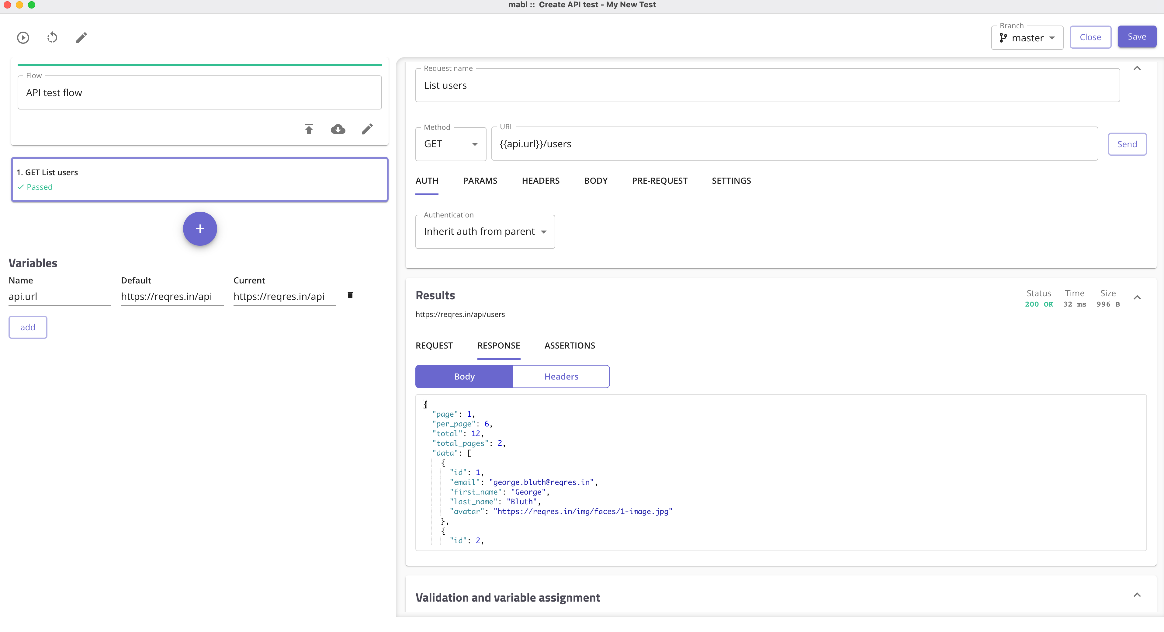Click the Send button
This screenshot has width=1164, height=632.
click(1127, 144)
